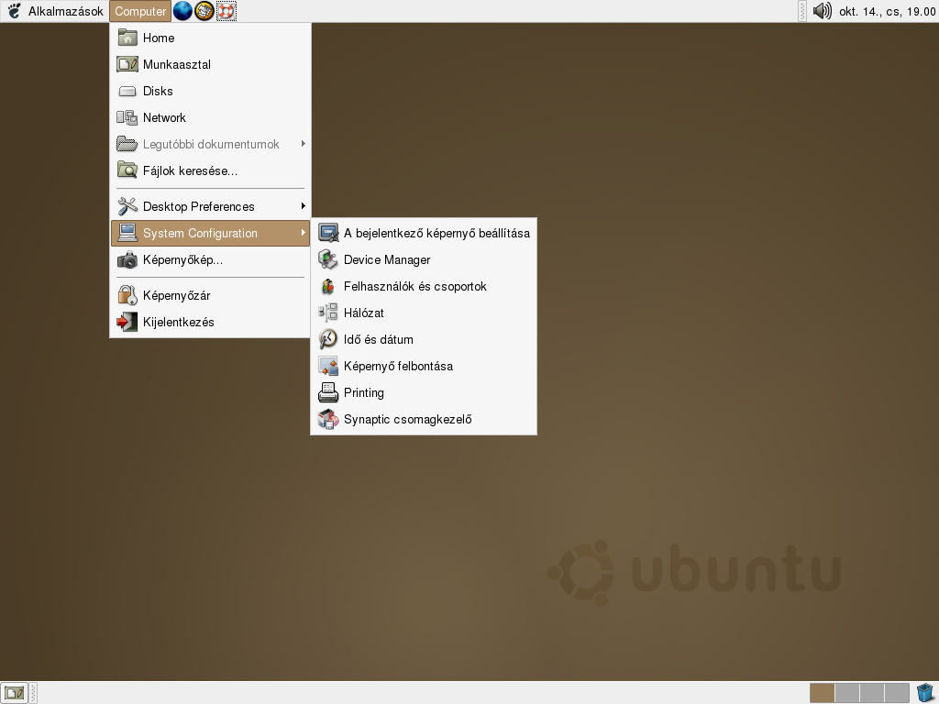Switch to the fourth workspace
The image size is (939, 704).
897,693
